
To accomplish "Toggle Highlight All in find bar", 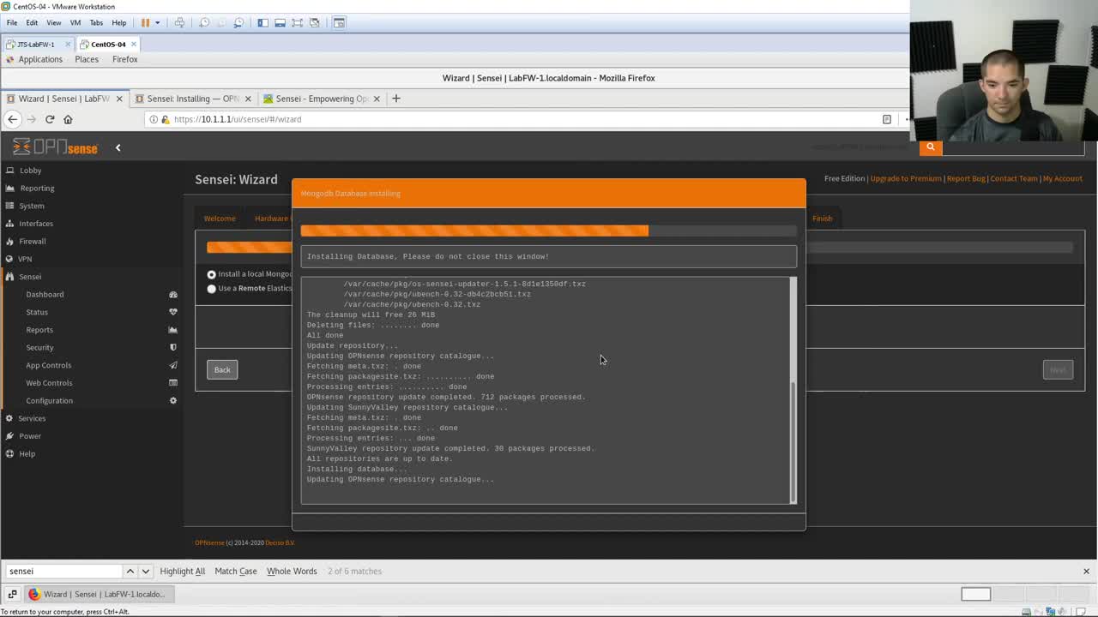I will point(182,571).
